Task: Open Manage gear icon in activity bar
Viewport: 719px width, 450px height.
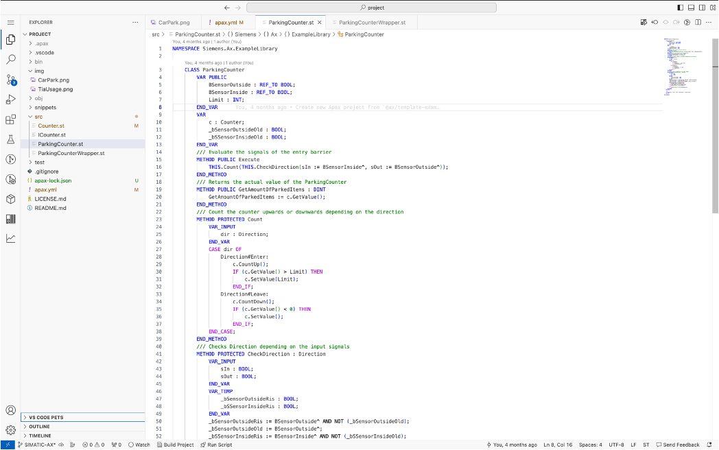Action: pyautogui.click(x=10, y=430)
